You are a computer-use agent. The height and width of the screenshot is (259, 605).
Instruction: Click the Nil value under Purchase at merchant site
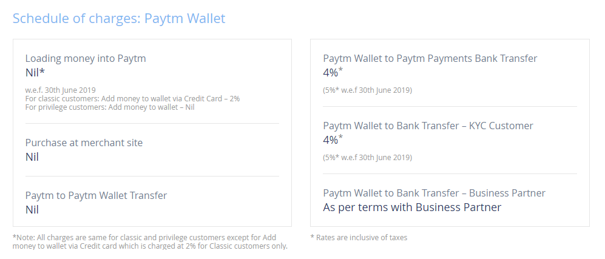(32, 157)
